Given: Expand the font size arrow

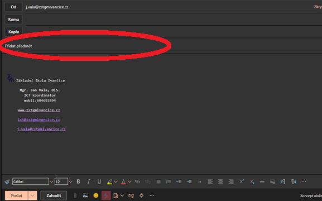Looking at the screenshot, I should (x=71, y=181).
